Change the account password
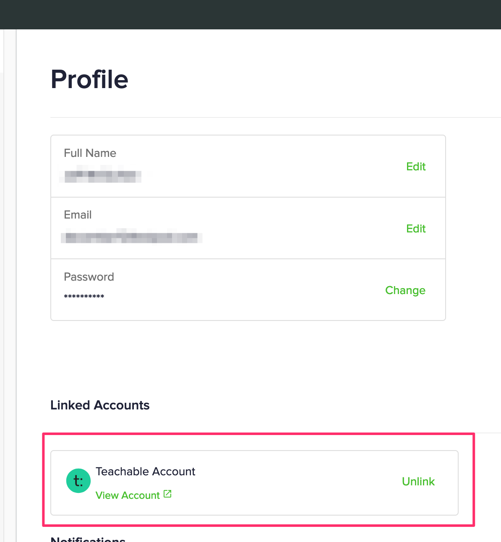Viewport: 501px width, 542px height. click(x=405, y=290)
